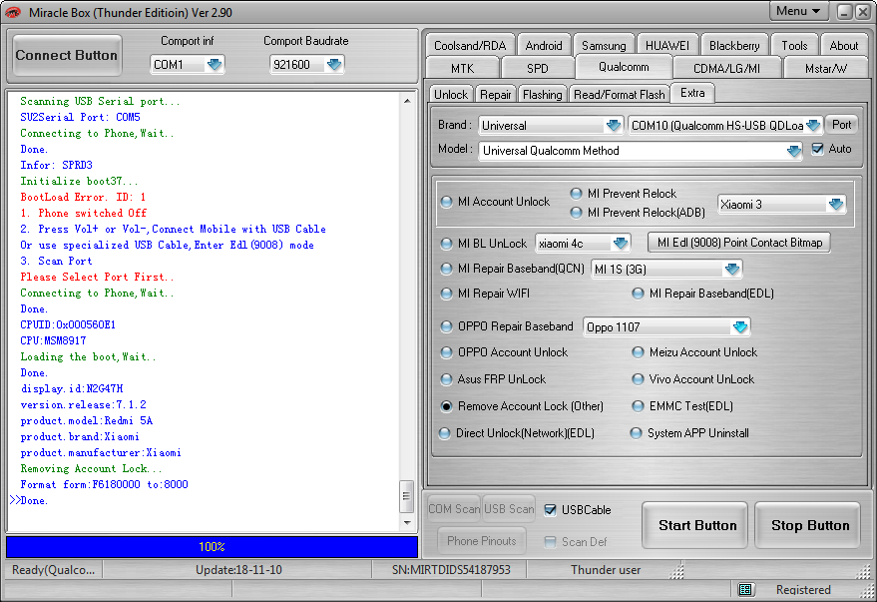This screenshot has width=877, height=602.
Task: Switch to the Android tab
Action: click(x=544, y=46)
